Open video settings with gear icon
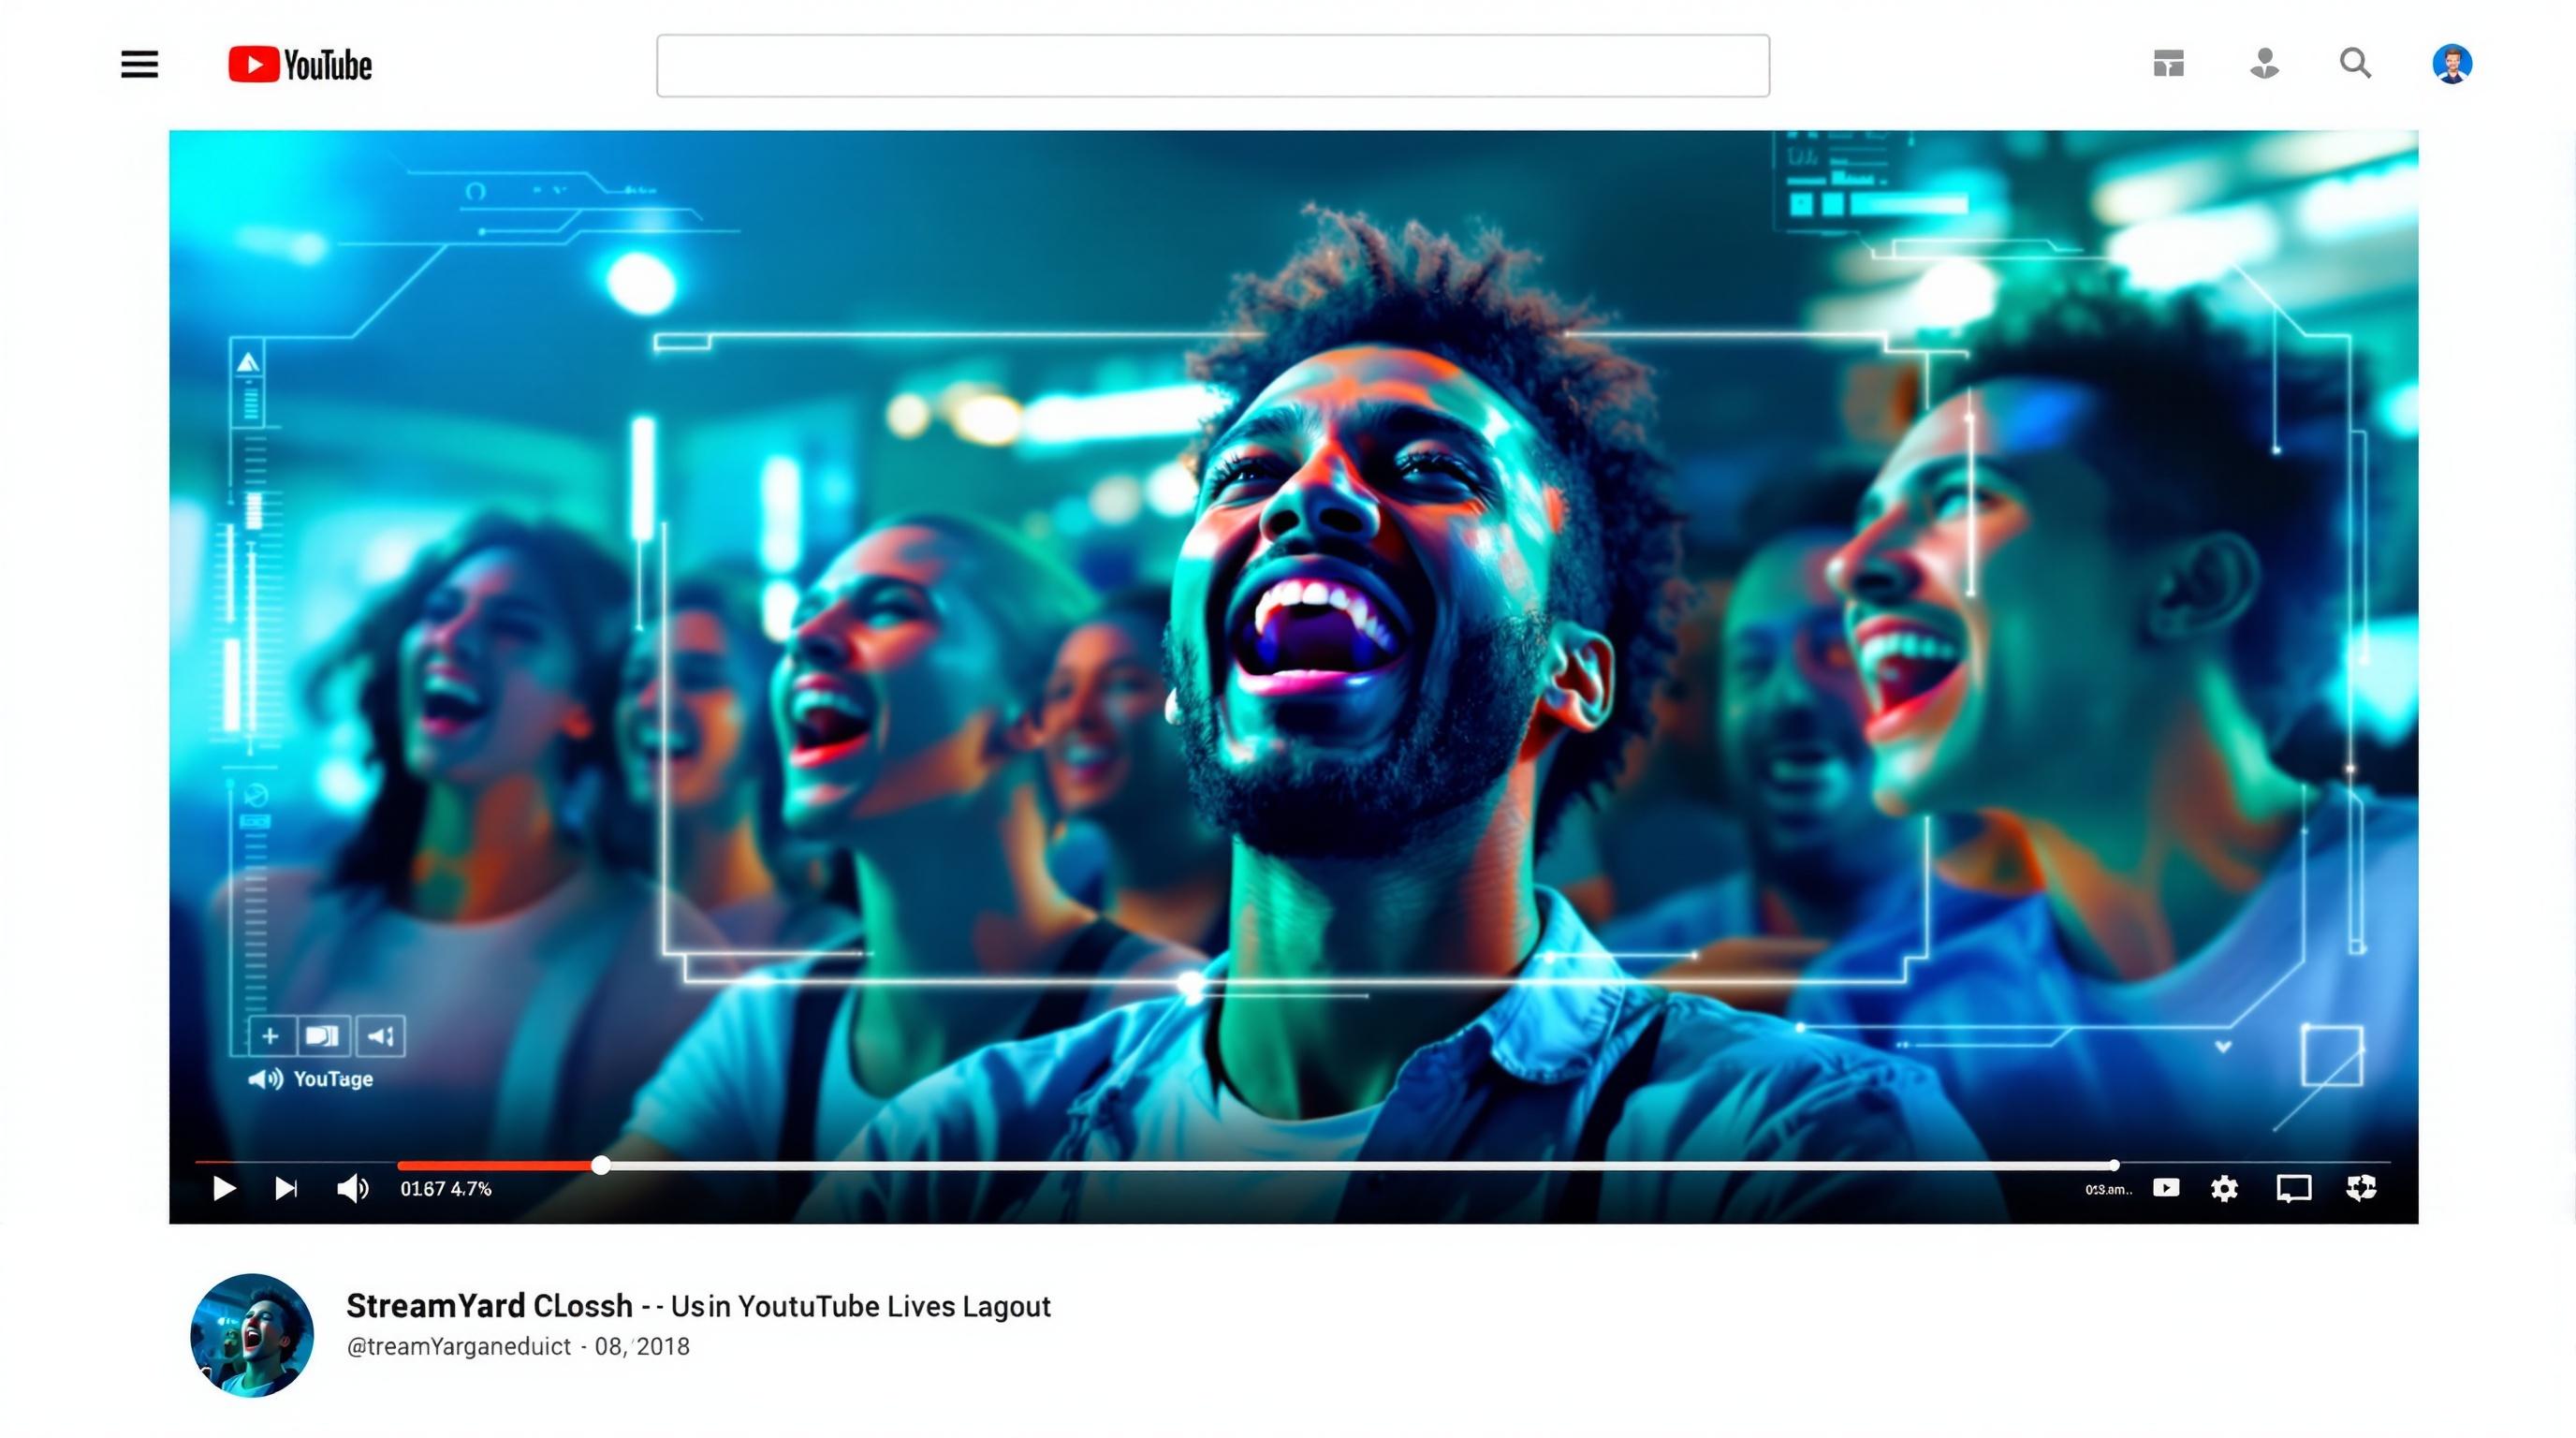The width and height of the screenshot is (2576, 1438). point(2225,1188)
